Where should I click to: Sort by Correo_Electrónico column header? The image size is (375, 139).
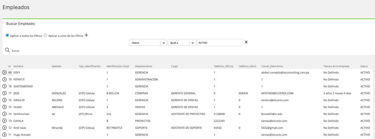click(x=272, y=66)
